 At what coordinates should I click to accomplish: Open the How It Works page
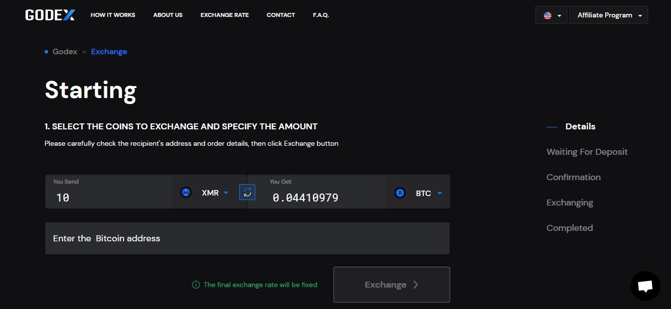coord(113,15)
